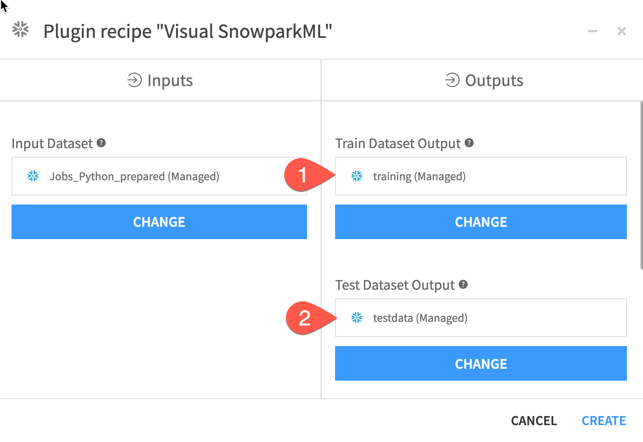643x442 pixels.
Task: Click help icon beside Test Dataset Output
Action: 463,284
